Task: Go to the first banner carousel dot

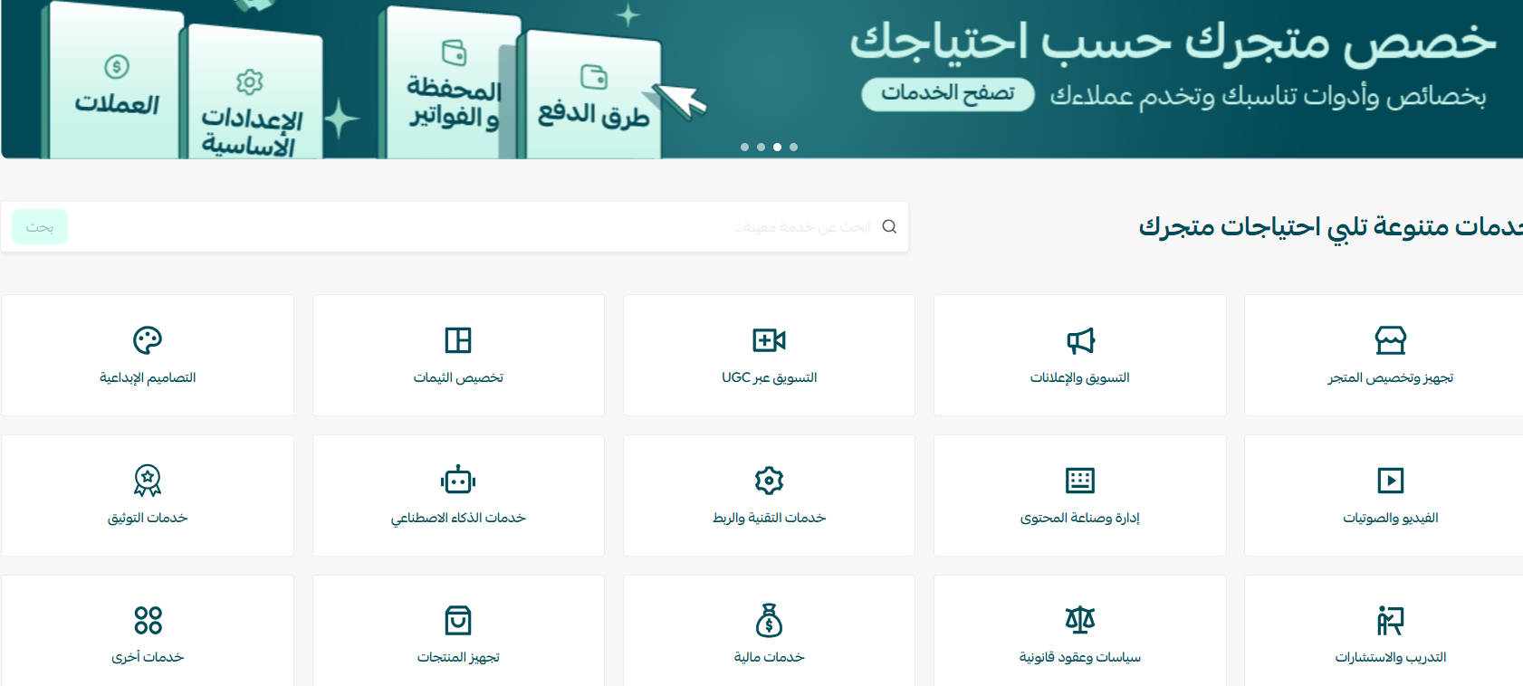Action: (x=744, y=147)
